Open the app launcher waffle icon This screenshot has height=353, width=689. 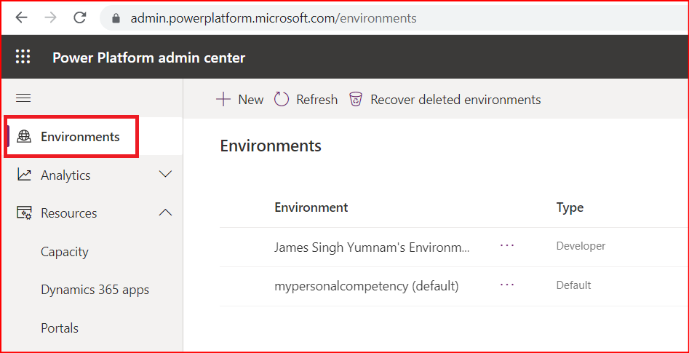[23, 57]
